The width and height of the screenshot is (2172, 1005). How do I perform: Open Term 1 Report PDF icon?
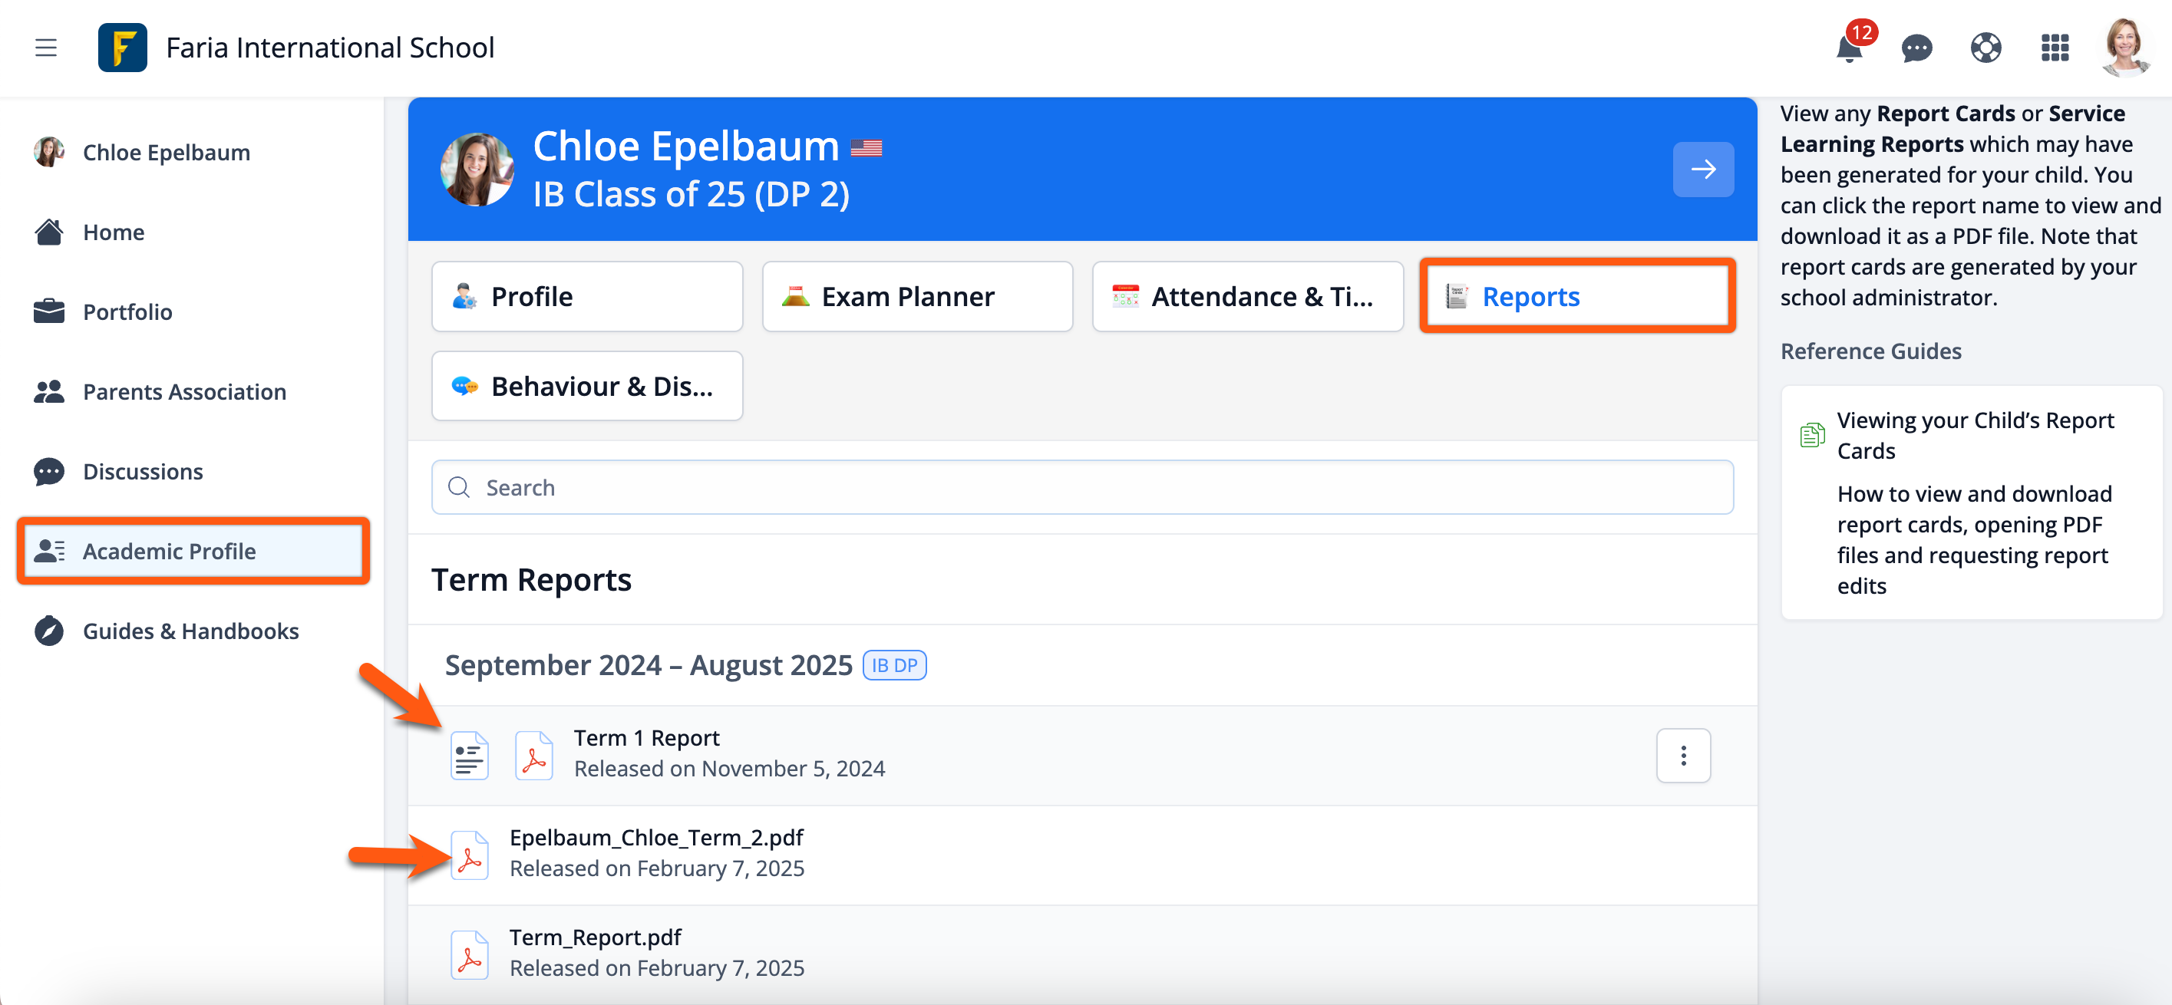click(533, 756)
